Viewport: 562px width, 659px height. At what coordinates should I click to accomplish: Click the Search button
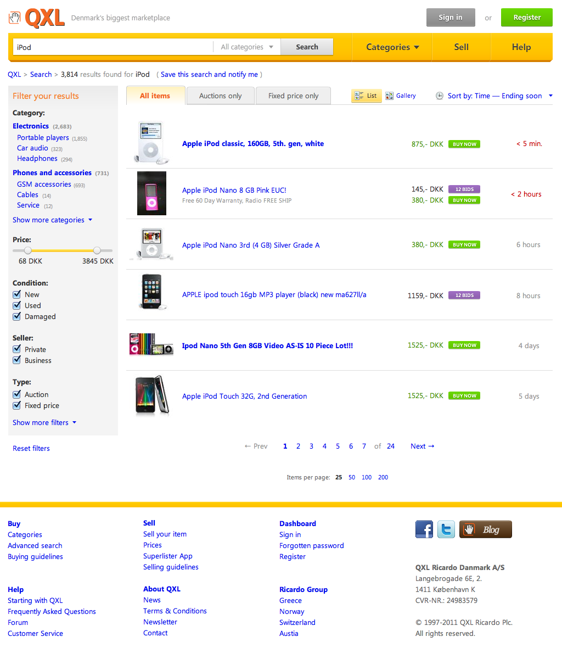[x=307, y=47]
